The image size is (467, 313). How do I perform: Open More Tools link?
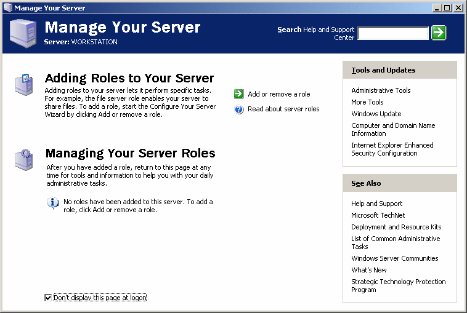[367, 102]
